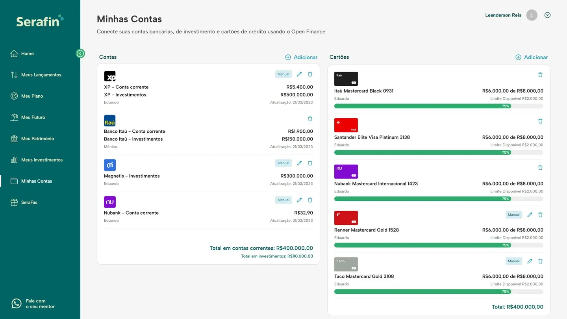
Task: Select Minhas Contas in the sidebar
Action: [x=31, y=181]
